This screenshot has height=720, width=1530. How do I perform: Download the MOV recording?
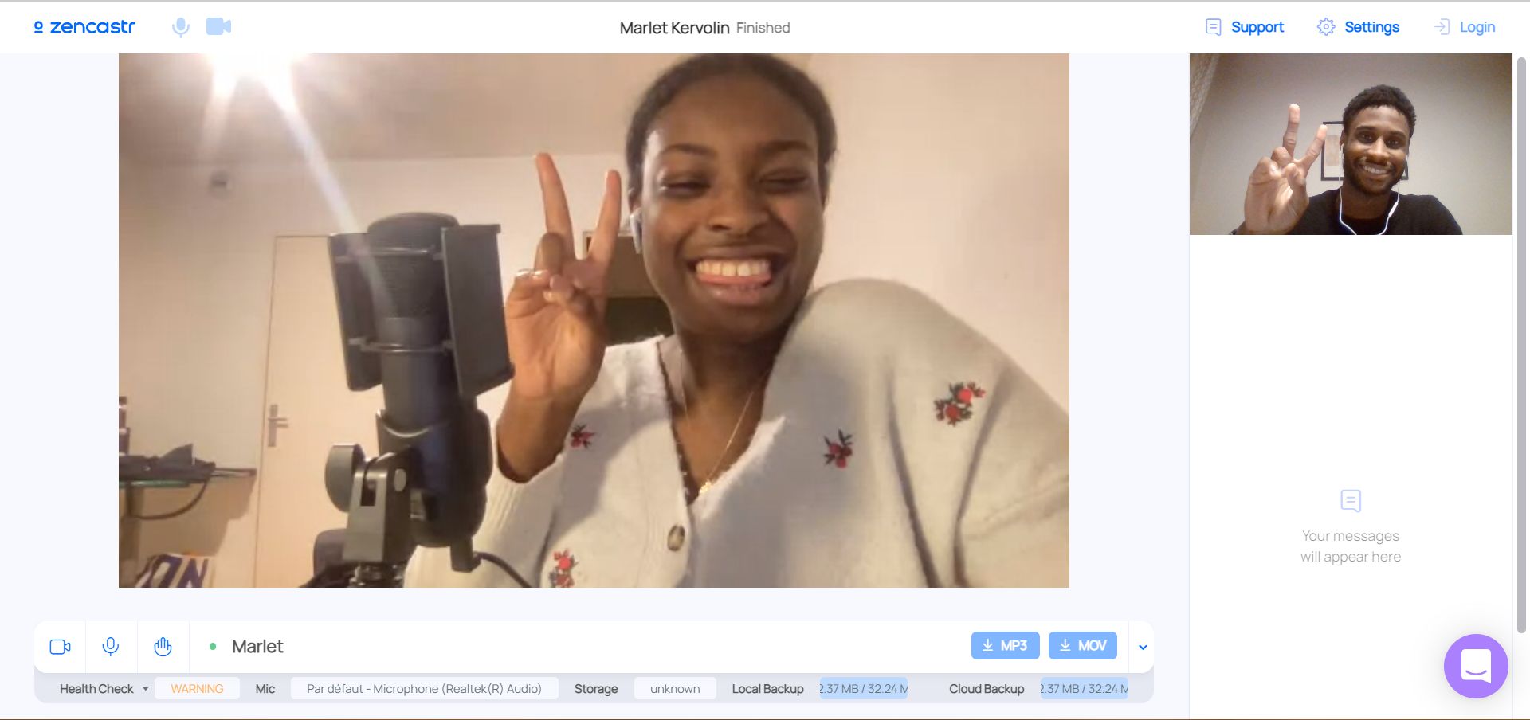pyautogui.click(x=1082, y=645)
